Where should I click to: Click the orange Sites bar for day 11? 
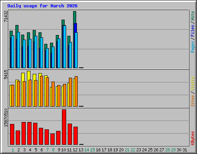point(70,92)
